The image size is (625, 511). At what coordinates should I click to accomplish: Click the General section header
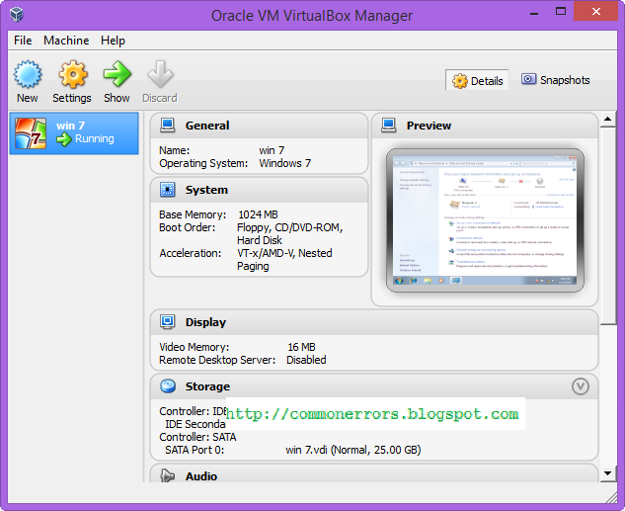coord(259,126)
